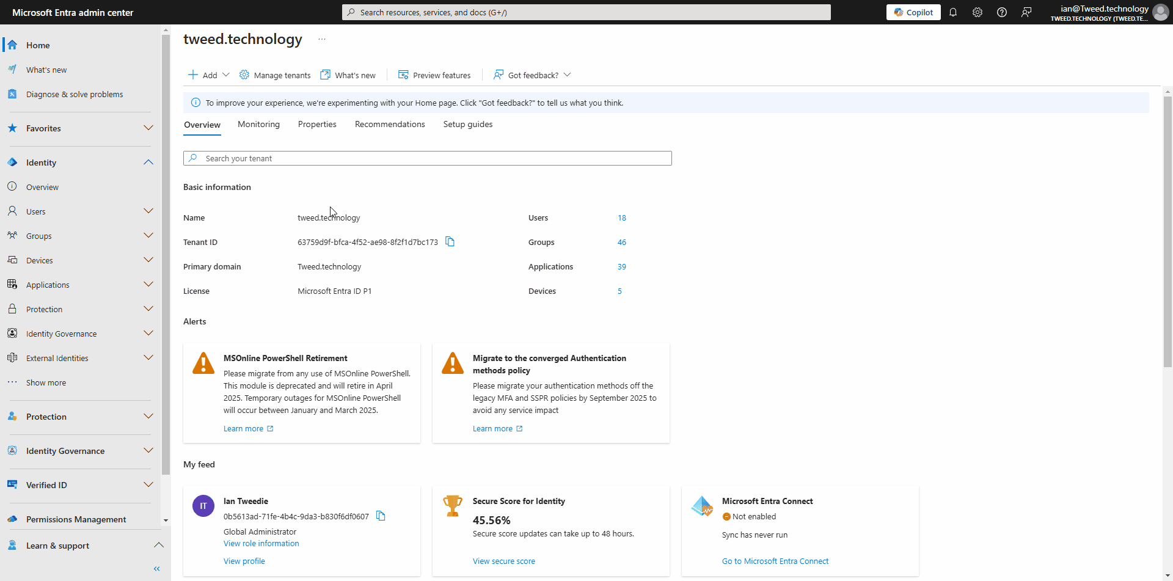Switch to the Monitoring tab

258,124
